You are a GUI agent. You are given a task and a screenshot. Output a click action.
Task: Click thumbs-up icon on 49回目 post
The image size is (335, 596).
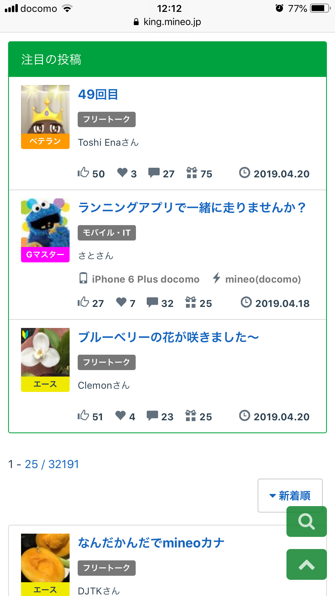point(83,172)
